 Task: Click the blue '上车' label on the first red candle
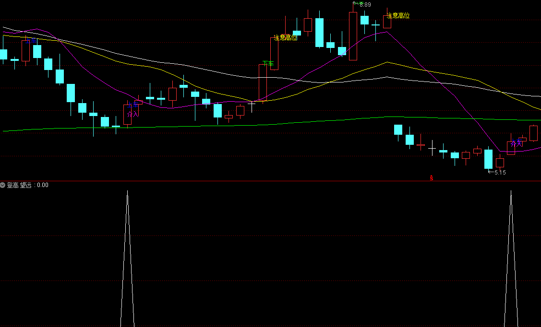point(31,41)
